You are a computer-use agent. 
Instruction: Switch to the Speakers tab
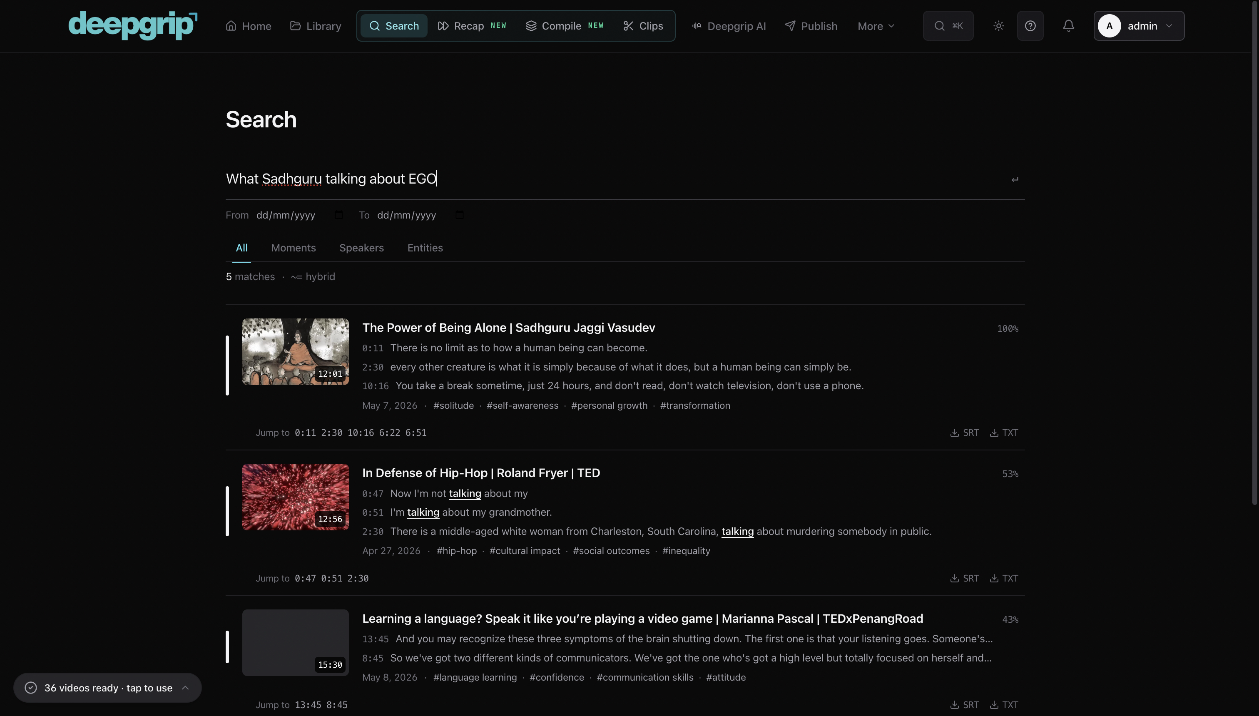pyautogui.click(x=361, y=248)
